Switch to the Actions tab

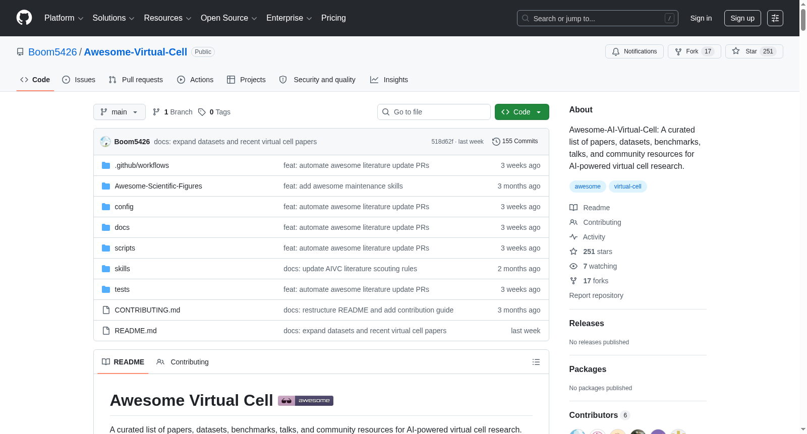pos(195,80)
